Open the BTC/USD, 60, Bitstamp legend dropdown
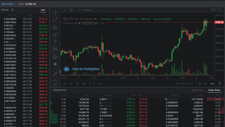This screenshot has height=127, width=225. click(82, 19)
